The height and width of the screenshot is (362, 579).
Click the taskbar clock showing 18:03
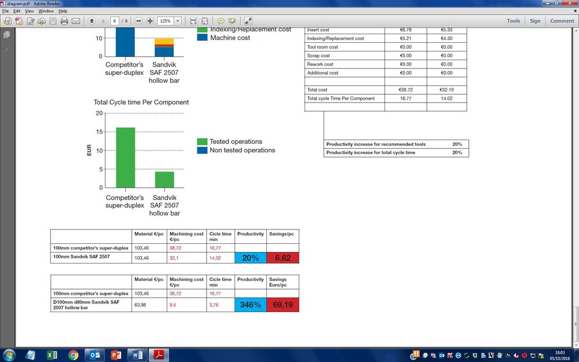pyautogui.click(x=560, y=356)
